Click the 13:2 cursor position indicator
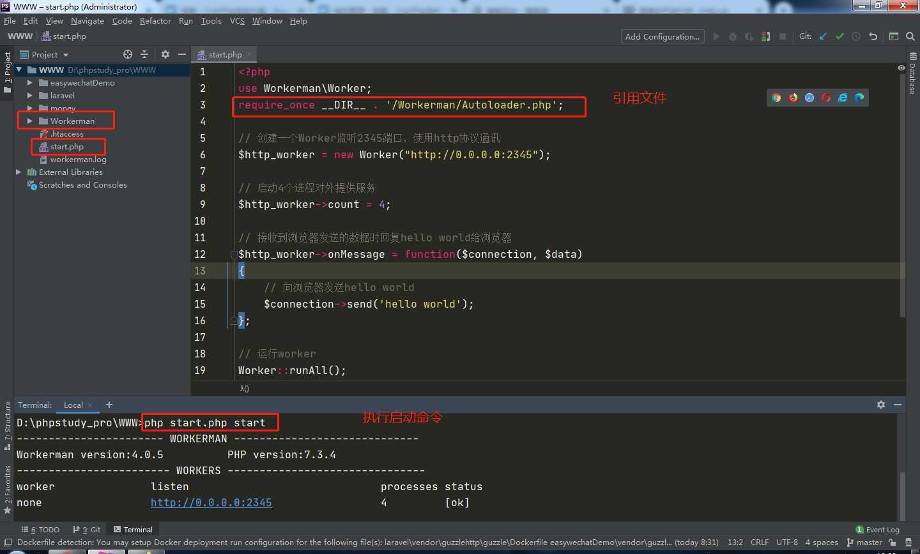Viewport: 920px width, 554px height. click(735, 543)
